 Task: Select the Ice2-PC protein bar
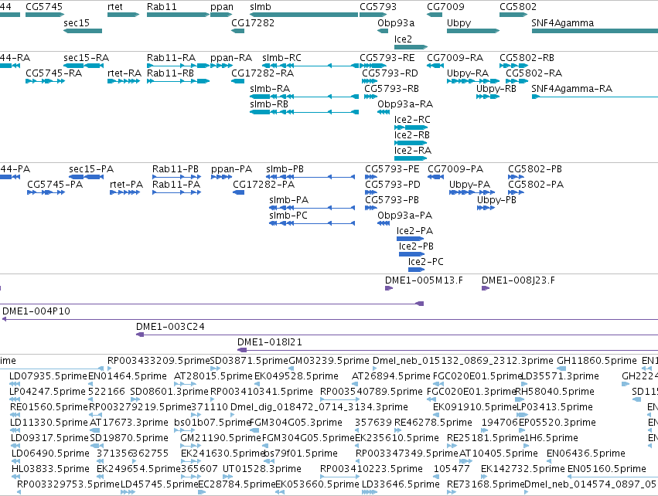click(x=416, y=270)
